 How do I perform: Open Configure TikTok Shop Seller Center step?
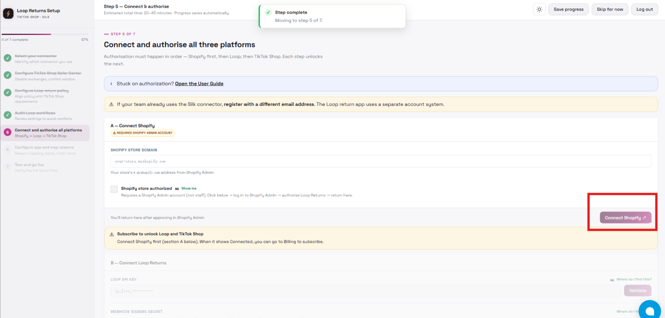point(46,75)
